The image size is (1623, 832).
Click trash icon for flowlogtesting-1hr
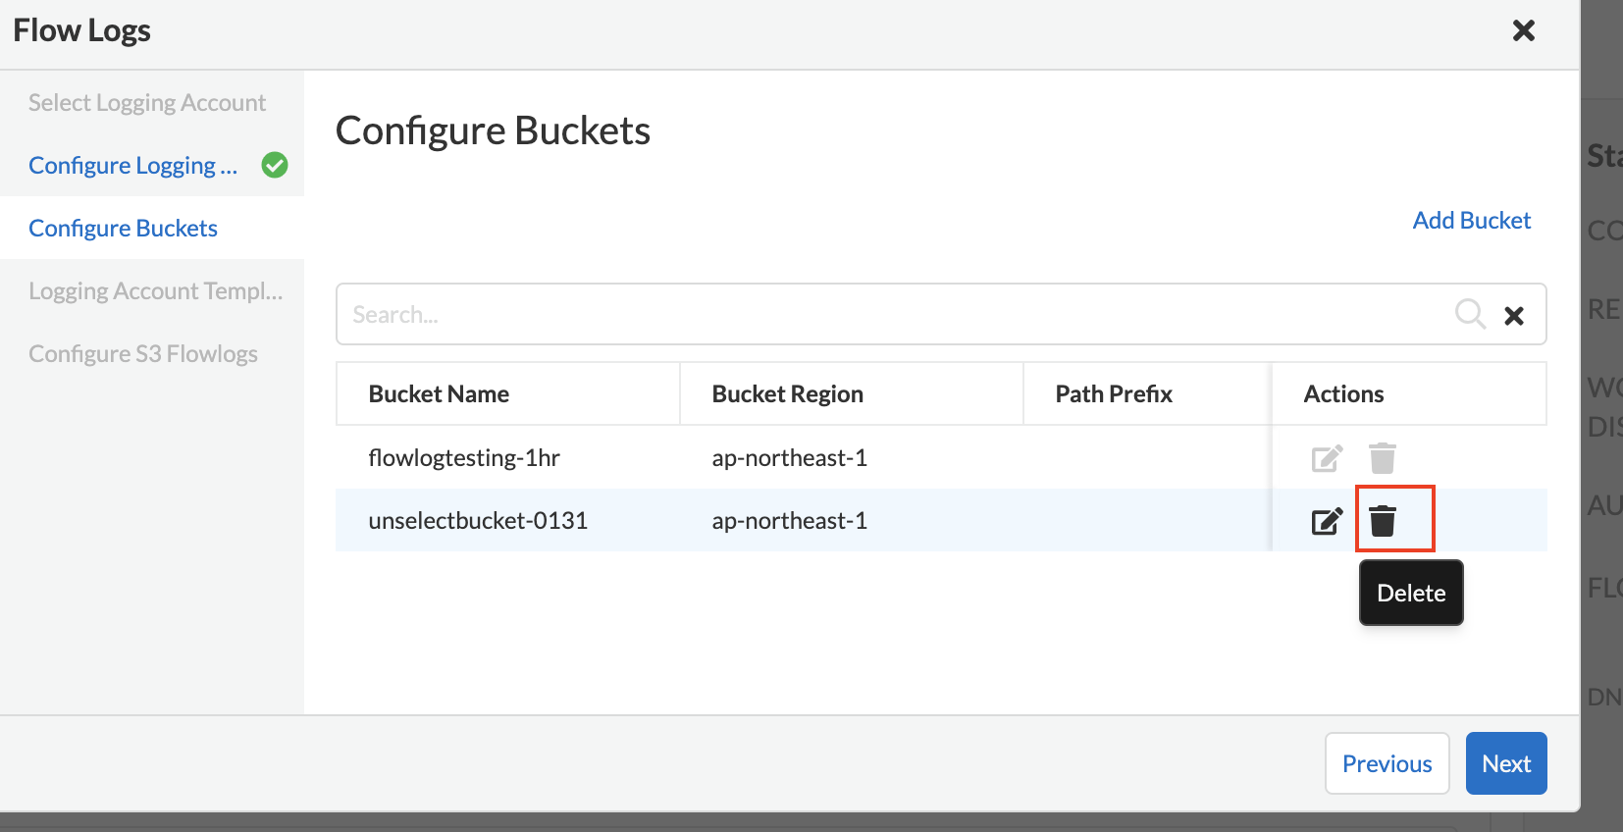tap(1383, 458)
